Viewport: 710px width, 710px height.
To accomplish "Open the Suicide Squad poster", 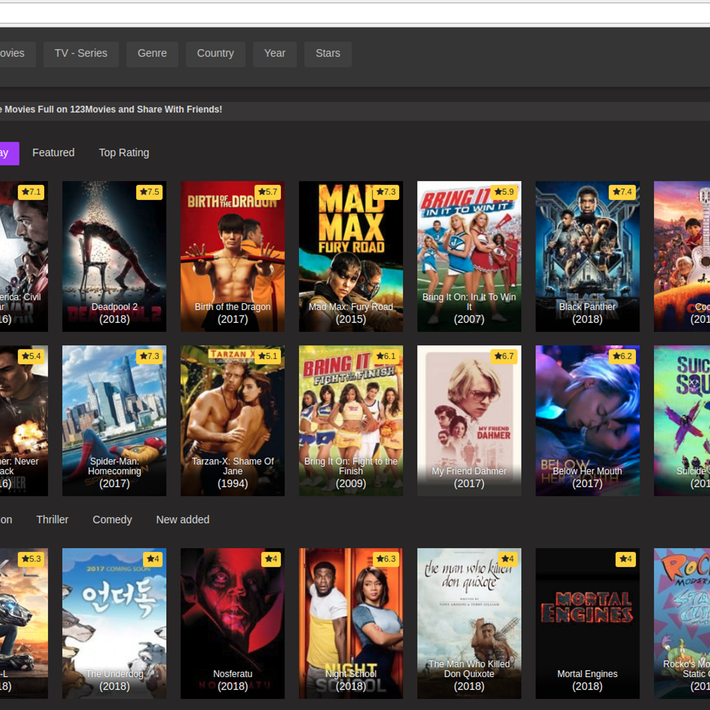I will click(682, 421).
